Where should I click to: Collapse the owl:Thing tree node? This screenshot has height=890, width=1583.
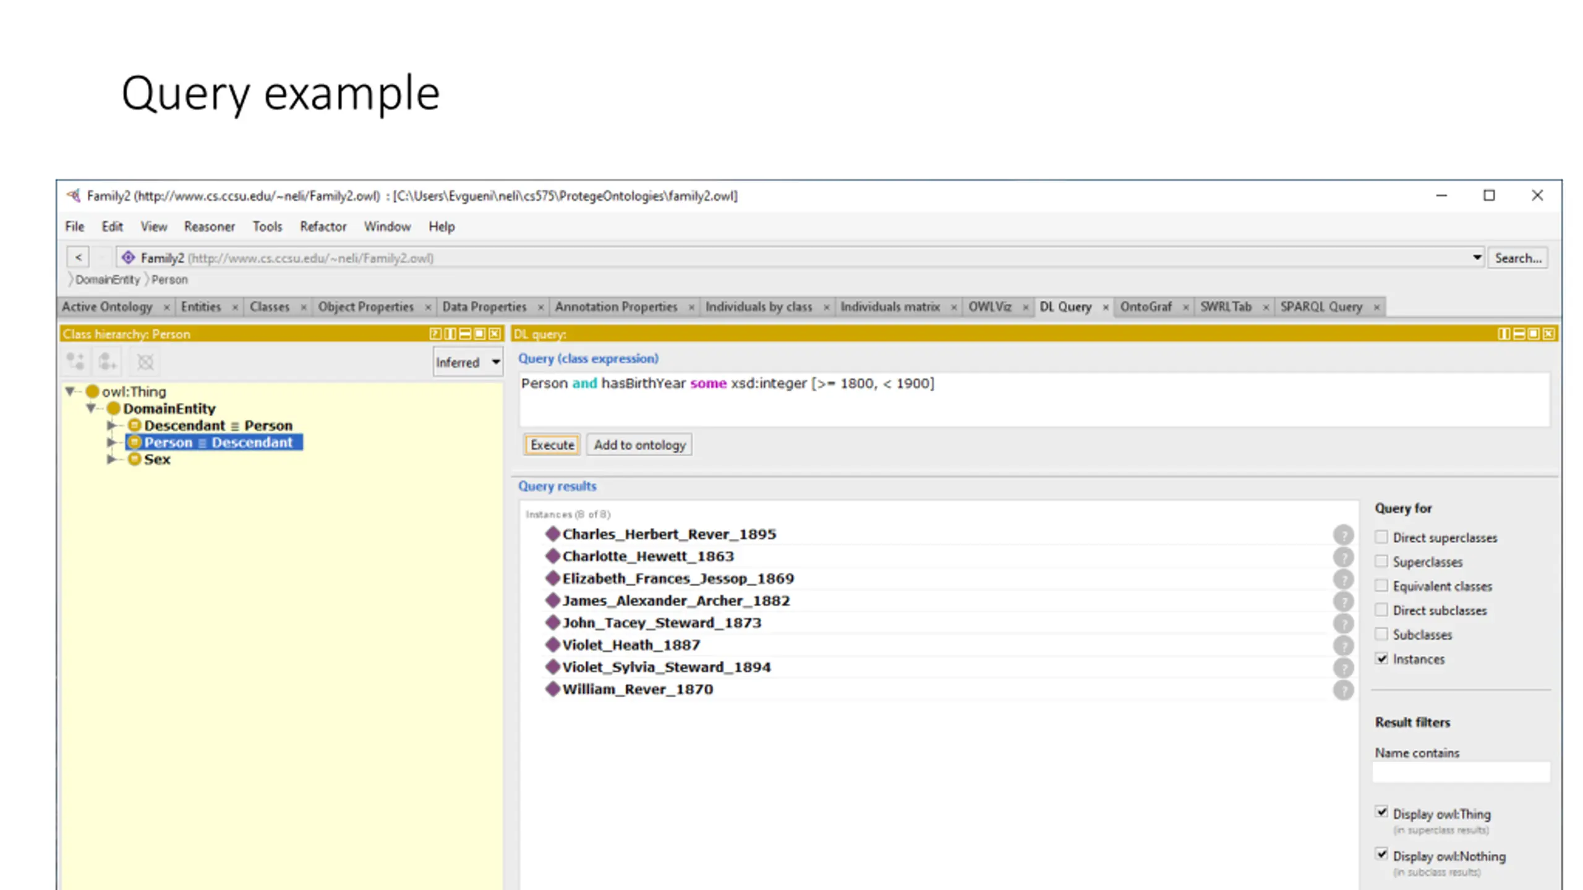(x=70, y=391)
